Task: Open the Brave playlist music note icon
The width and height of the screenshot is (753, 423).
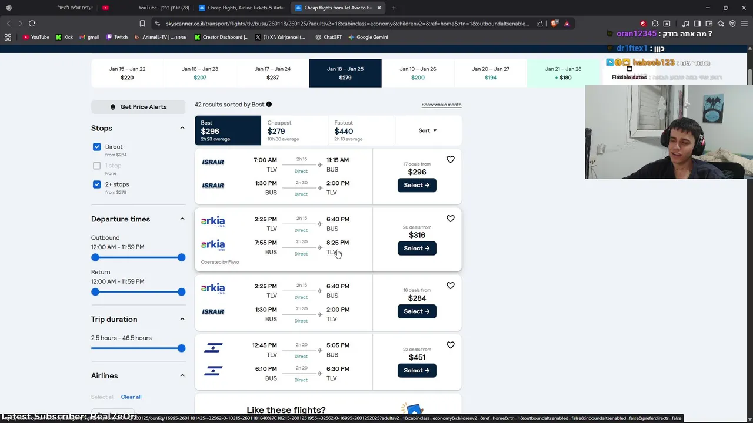Action: click(x=686, y=23)
